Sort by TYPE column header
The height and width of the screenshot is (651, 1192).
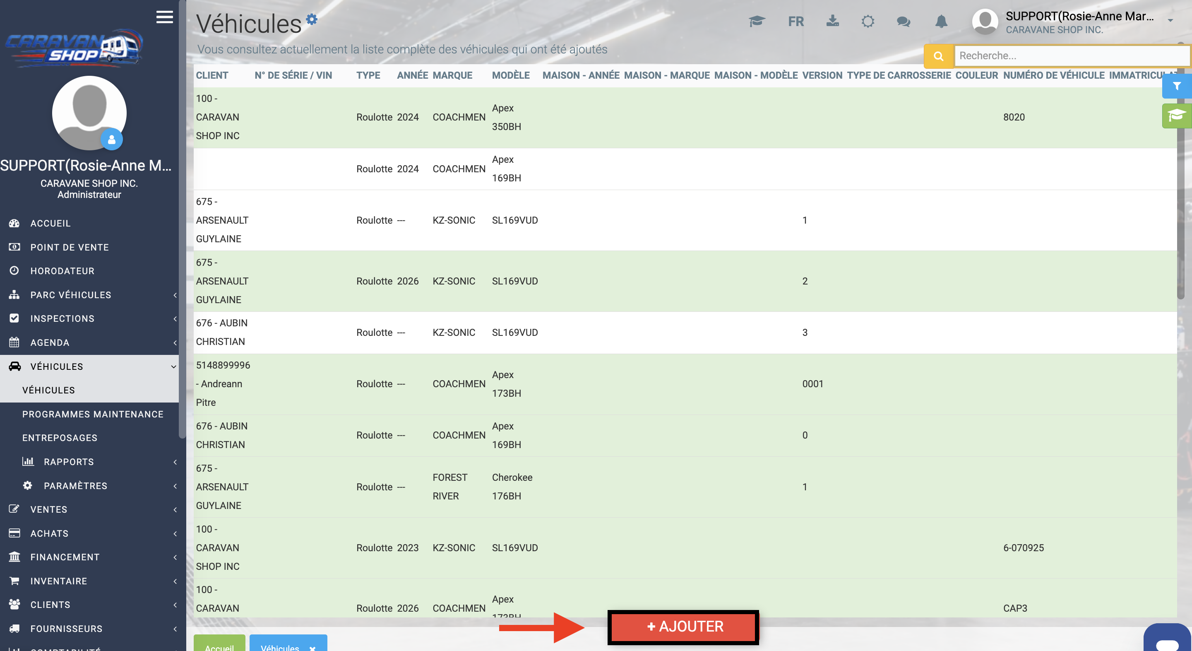tap(368, 75)
